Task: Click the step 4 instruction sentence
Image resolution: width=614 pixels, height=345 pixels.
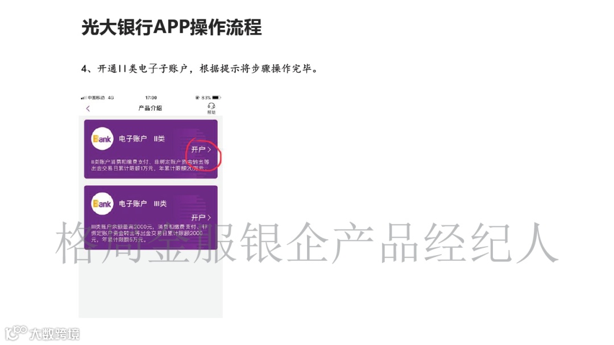Action: tap(201, 69)
